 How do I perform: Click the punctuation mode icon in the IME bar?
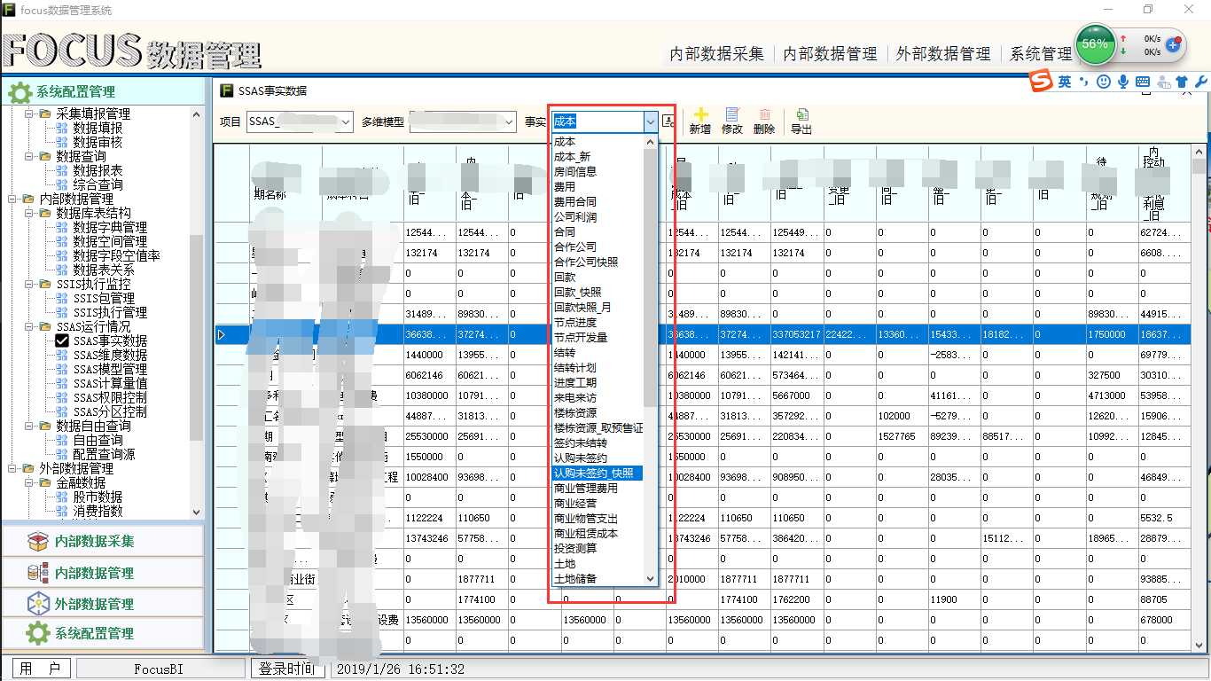tap(1084, 82)
